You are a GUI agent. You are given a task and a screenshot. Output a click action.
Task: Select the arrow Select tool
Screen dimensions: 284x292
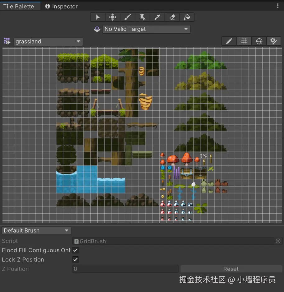point(97,17)
